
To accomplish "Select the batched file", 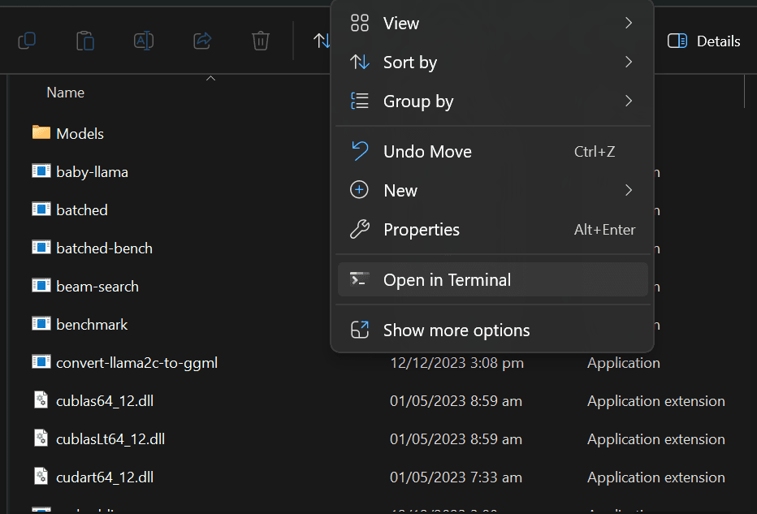I will click(81, 210).
